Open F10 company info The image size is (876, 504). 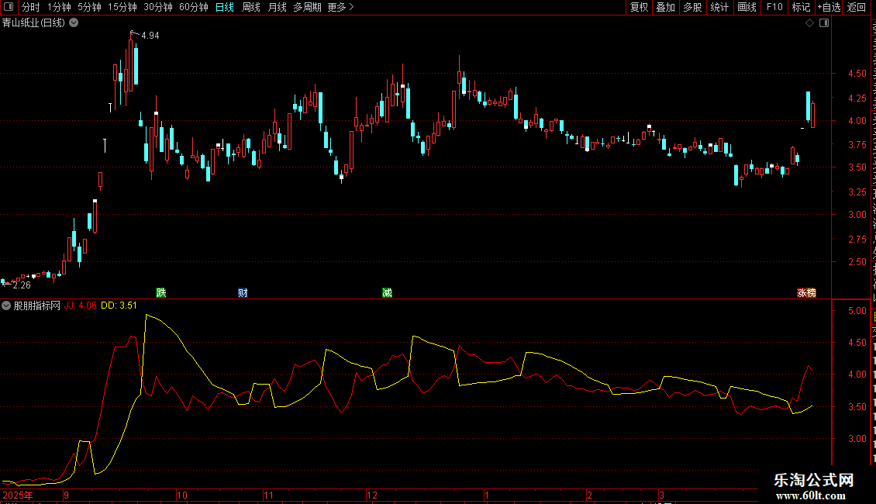[774, 7]
